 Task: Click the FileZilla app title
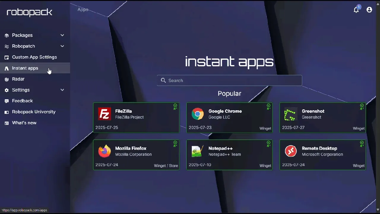click(x=123, y=111)
